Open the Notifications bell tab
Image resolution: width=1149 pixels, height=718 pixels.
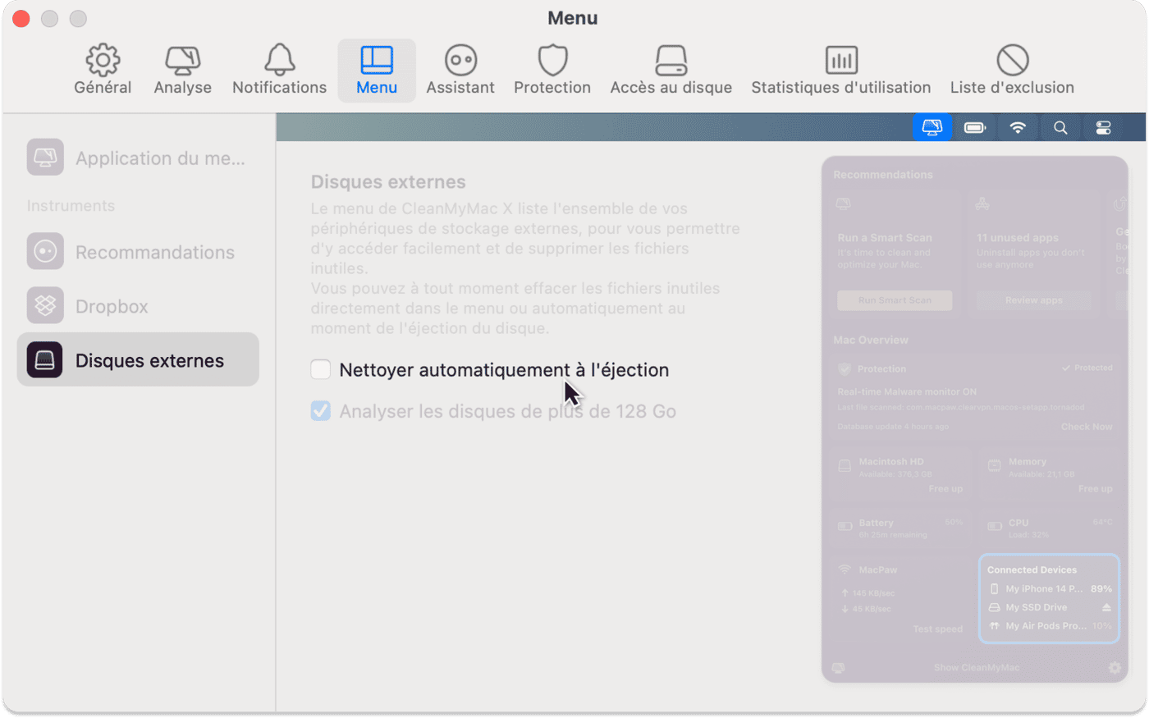click(x=279, y=71)
